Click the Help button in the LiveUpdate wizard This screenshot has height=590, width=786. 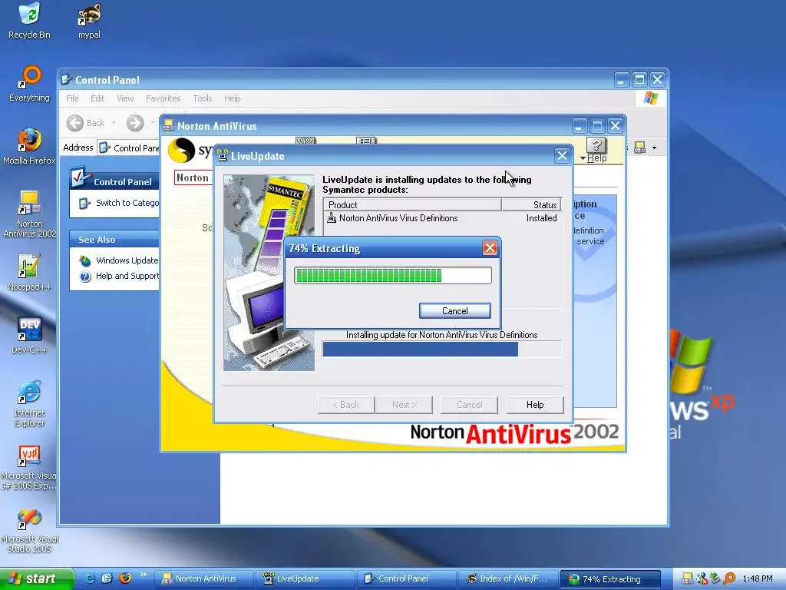pos(535,405)
